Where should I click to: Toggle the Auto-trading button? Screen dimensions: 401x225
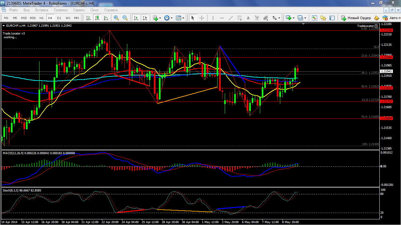click(391, 18)
